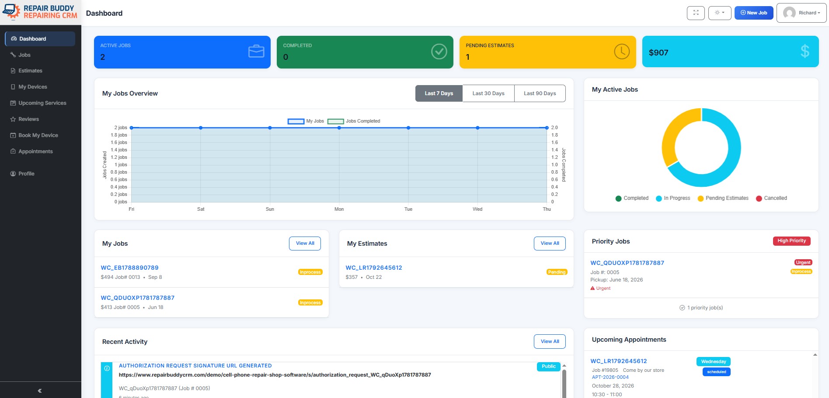Viewport: 829px width, 398px height.
Task: Click the Active Jobs briefcase icon
Action: (x=256, y=51)
